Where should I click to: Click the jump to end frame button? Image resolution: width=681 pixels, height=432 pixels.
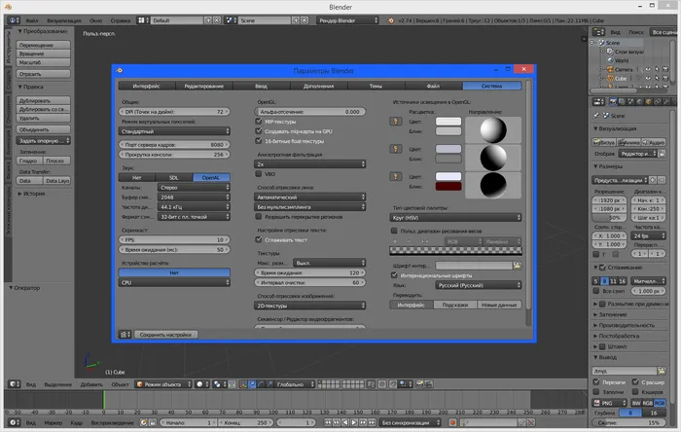[372, 422]
